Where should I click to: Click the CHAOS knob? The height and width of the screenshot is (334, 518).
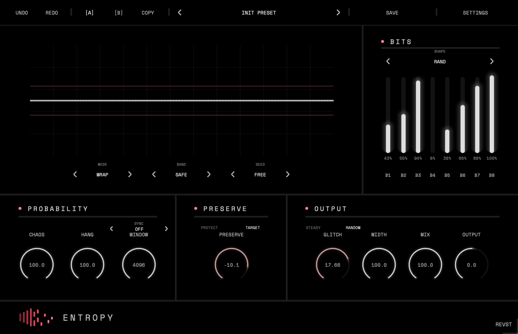click(37, 265)
